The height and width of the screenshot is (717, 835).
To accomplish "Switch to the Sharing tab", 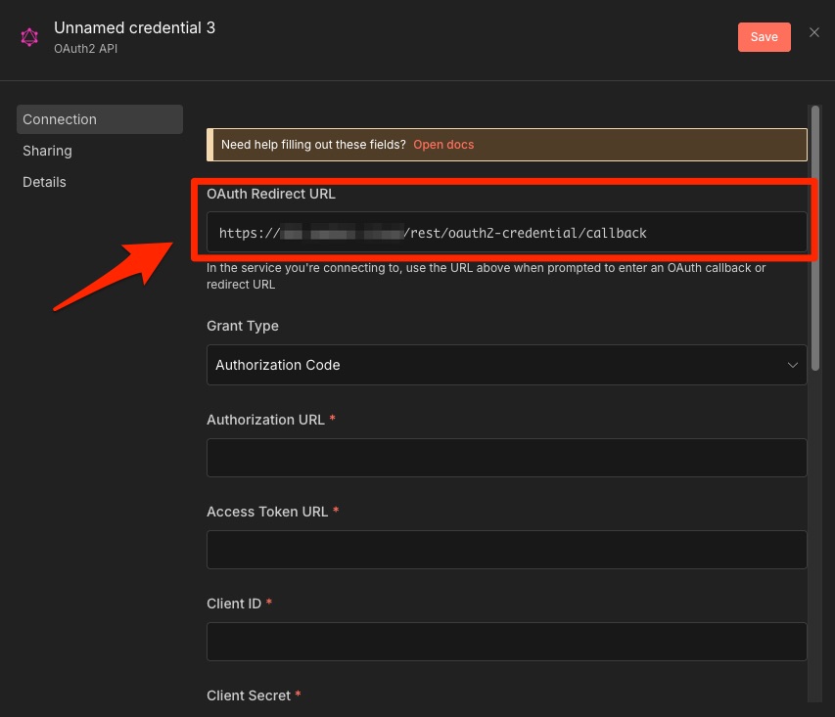I will click(47, 151).
